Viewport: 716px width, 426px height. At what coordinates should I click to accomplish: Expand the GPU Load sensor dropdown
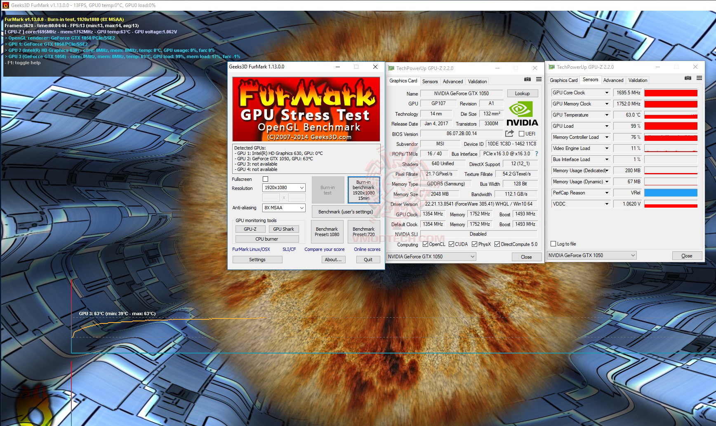click(607, 126)
